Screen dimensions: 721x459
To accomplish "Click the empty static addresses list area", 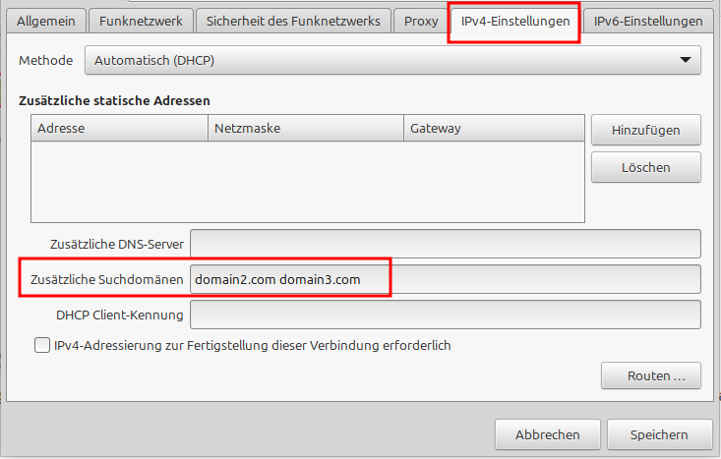I will coord(307,182).
